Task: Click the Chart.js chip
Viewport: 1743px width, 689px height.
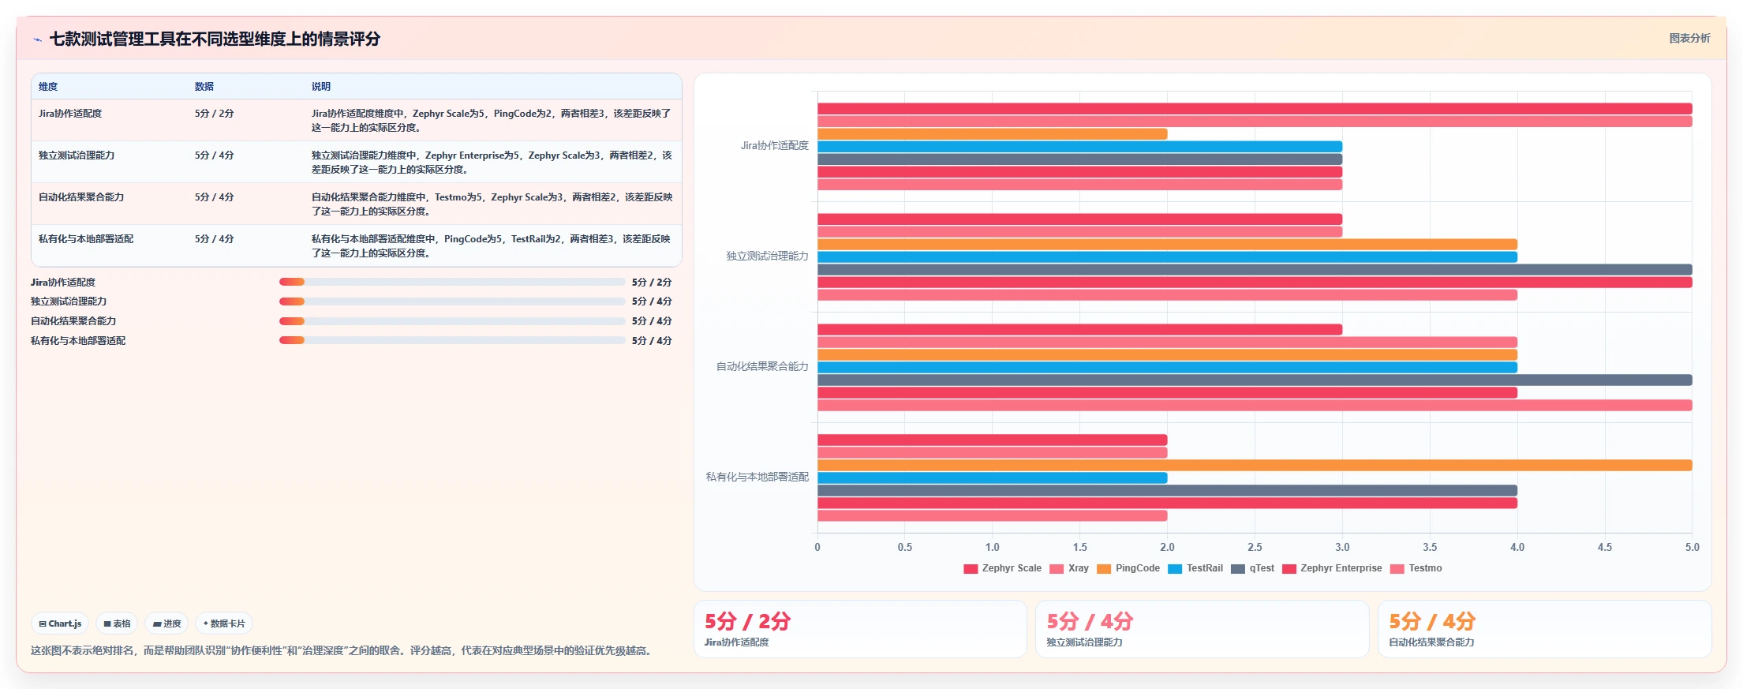Action: point(60,623)
